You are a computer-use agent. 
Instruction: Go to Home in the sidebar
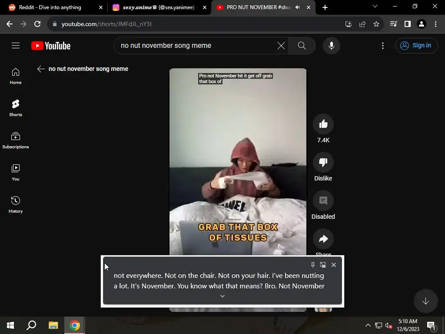[16, 76]
